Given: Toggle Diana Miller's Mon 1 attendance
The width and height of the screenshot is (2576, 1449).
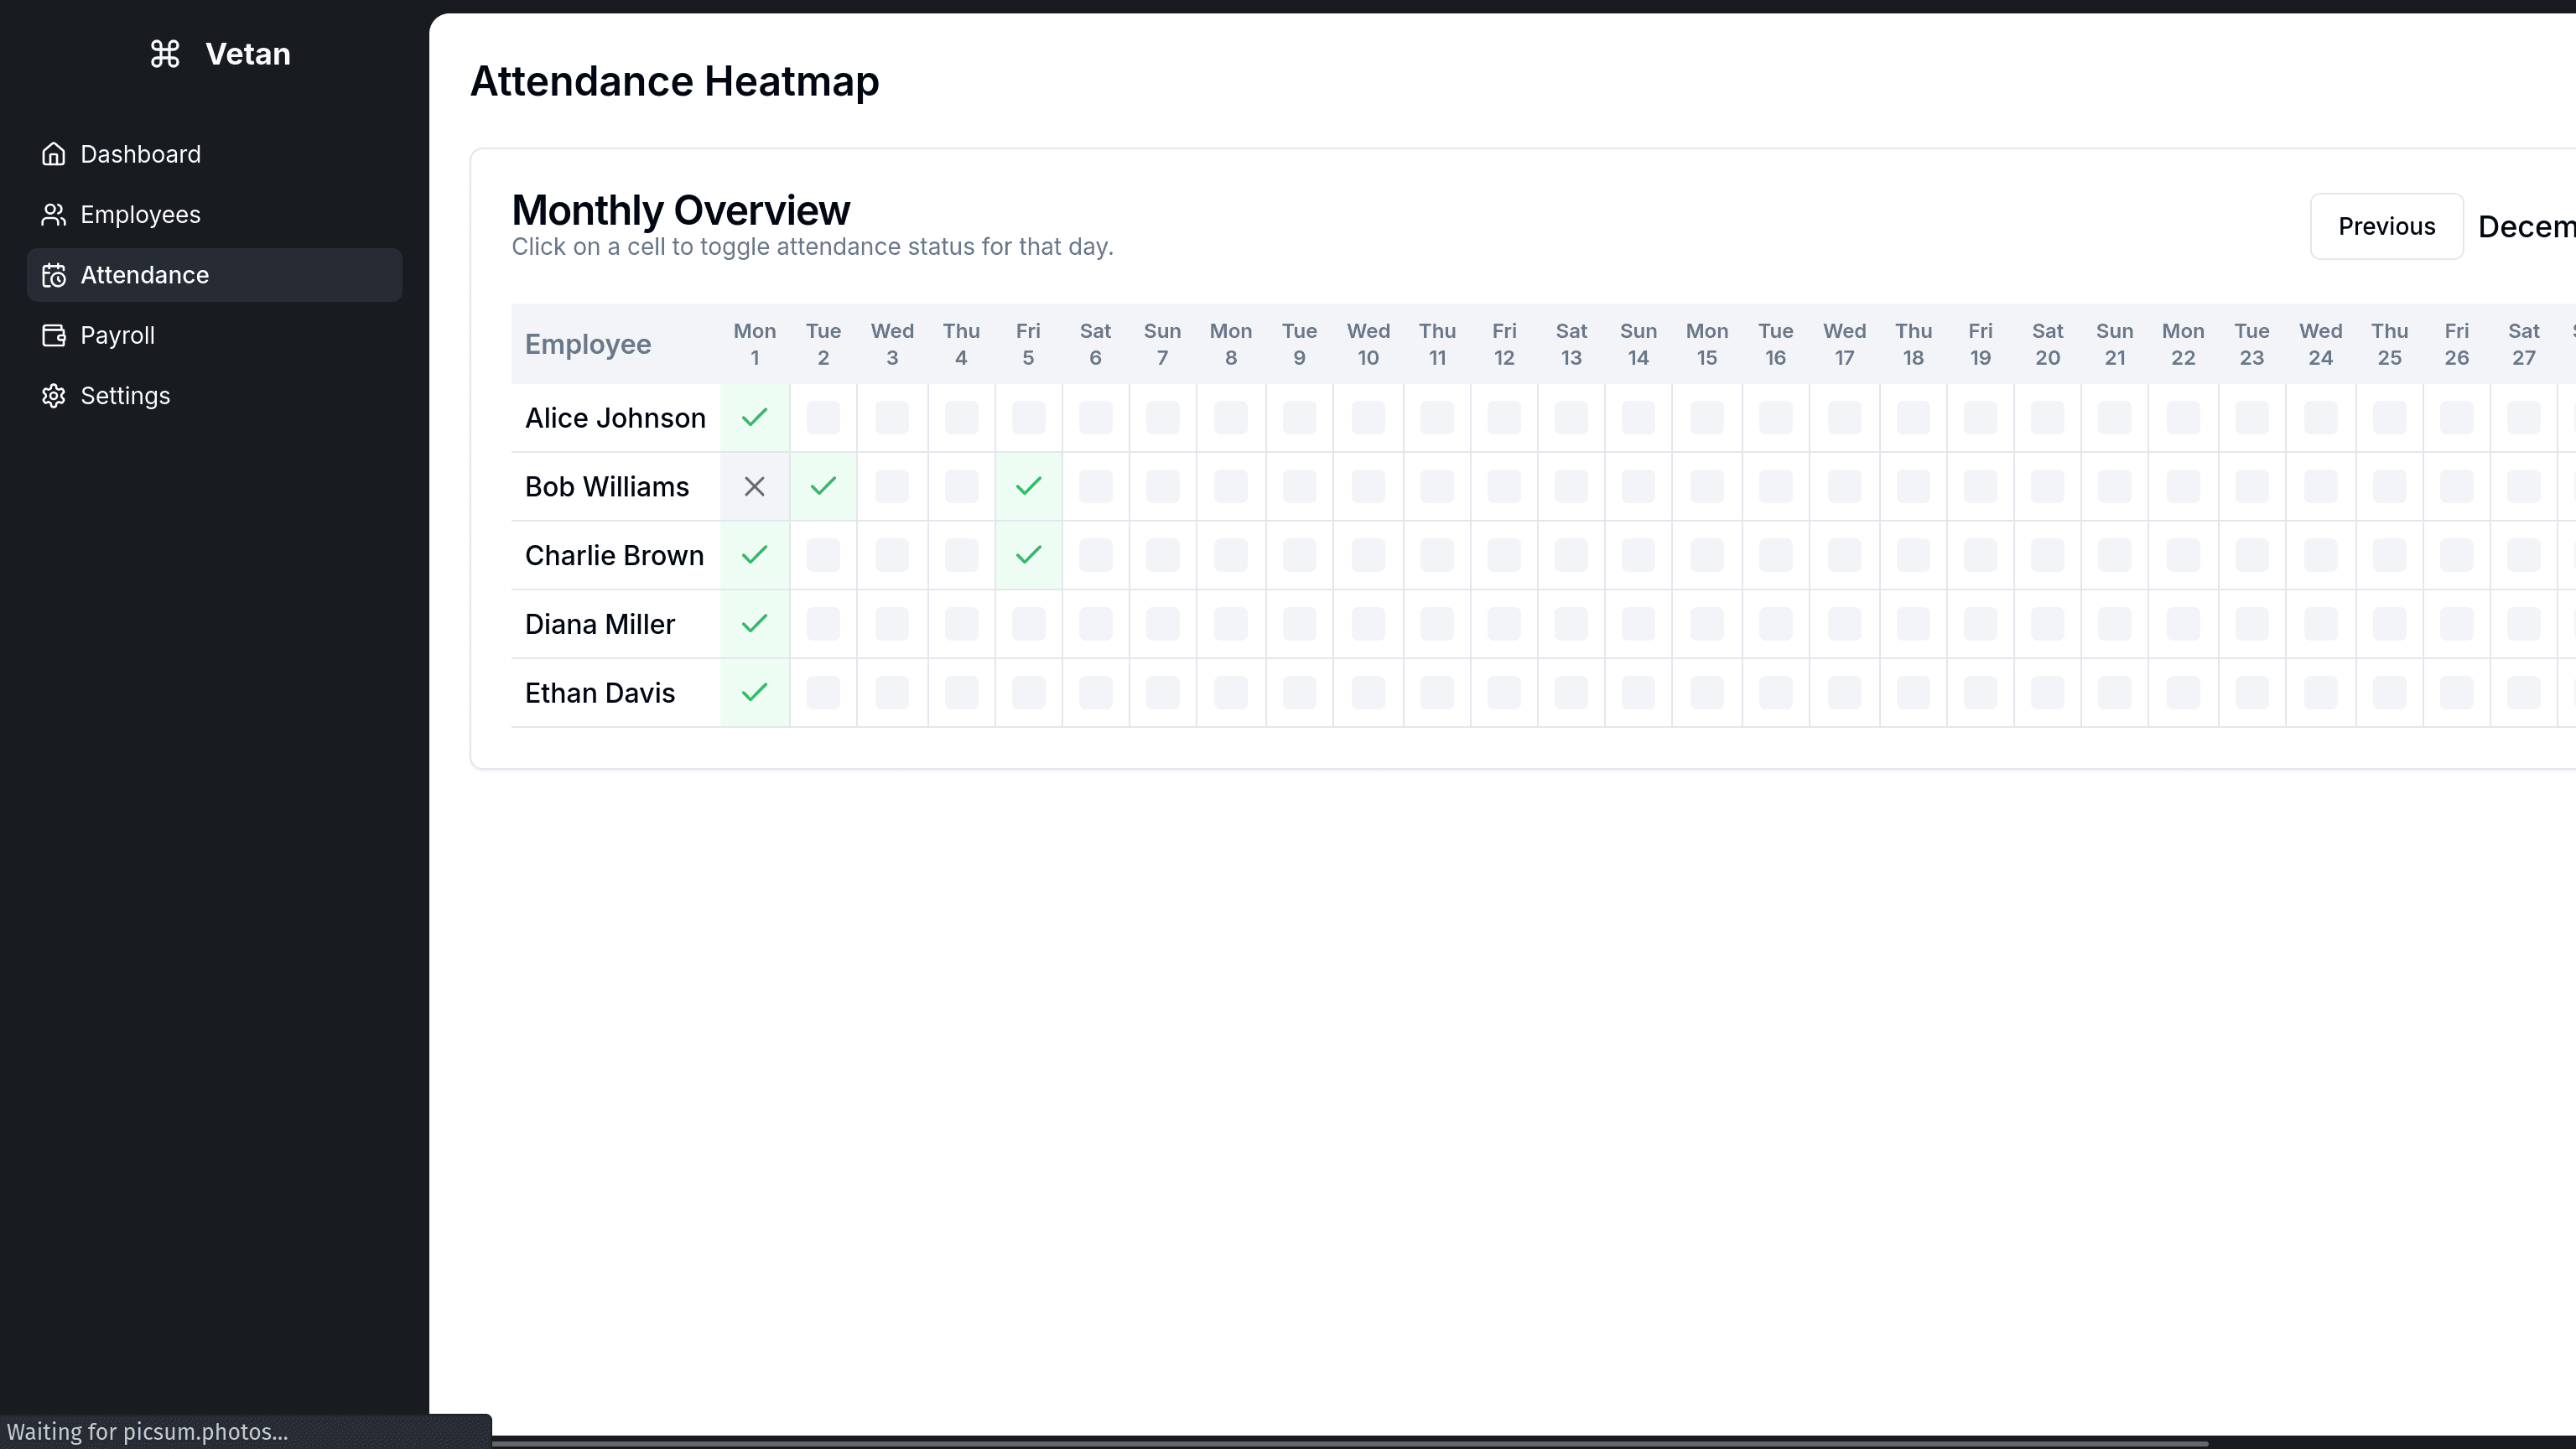Looking at the screenshot, I should [x=755, y=624].
